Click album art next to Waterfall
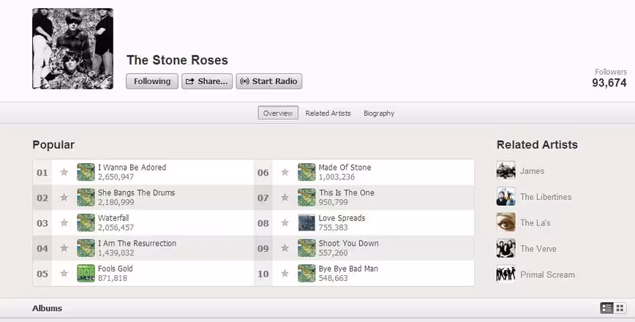The height and width of the screenshot is (322, 635). pos(86,222)
